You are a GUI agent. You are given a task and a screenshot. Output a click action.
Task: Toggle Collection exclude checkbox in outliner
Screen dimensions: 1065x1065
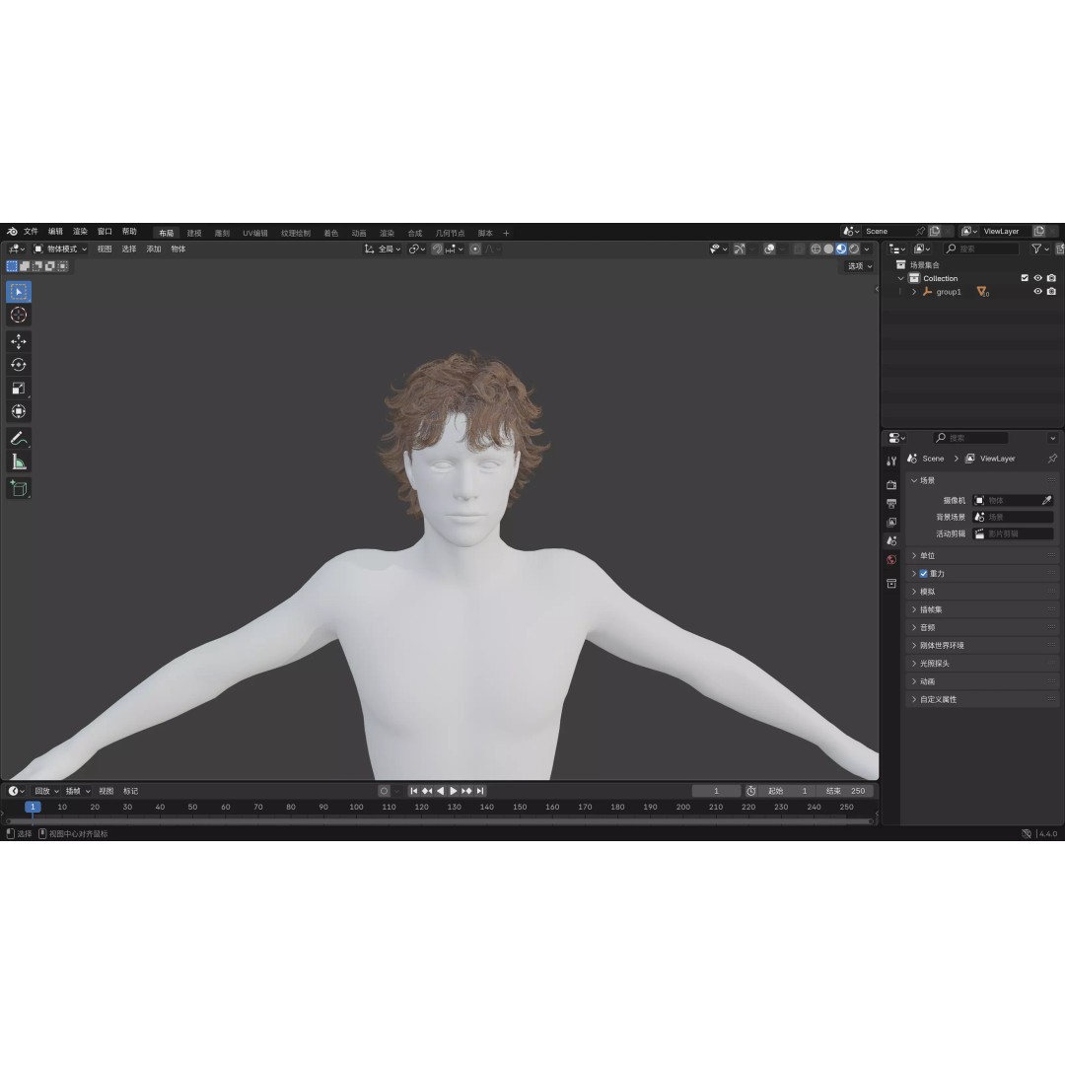tap(1025, 278)
